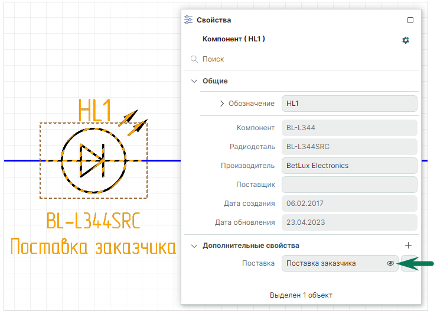Collapse the Дополнительные свойства section
Screen dimensions: 437x313
click(x=194, y=246)
